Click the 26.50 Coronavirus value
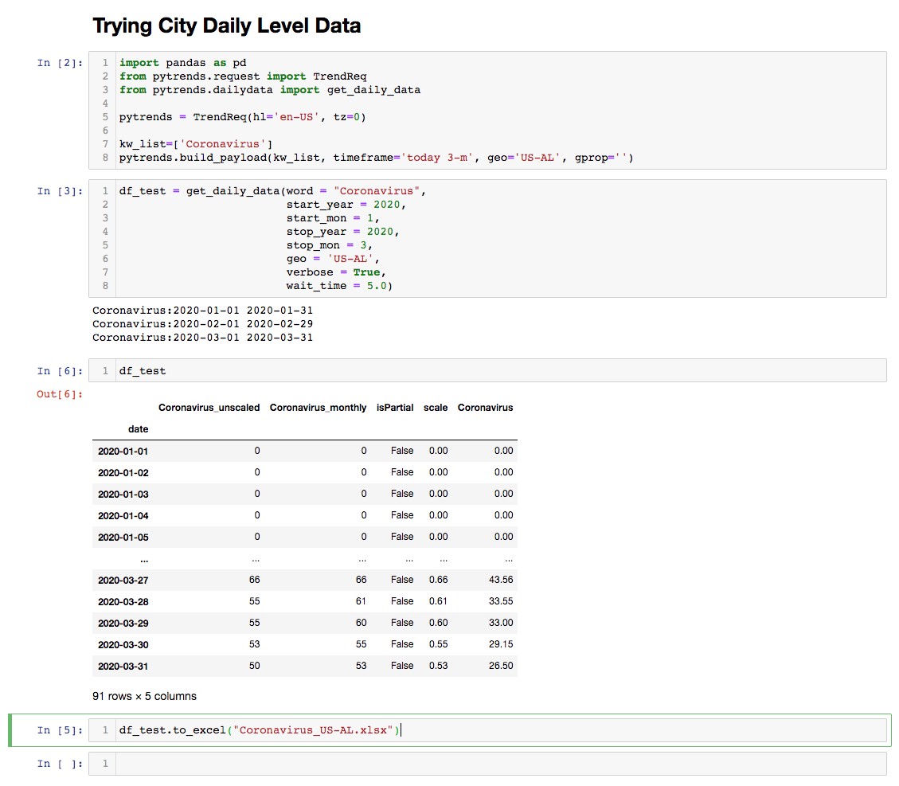The width and height of the screenshot is (899, 786). click(501, 666)
